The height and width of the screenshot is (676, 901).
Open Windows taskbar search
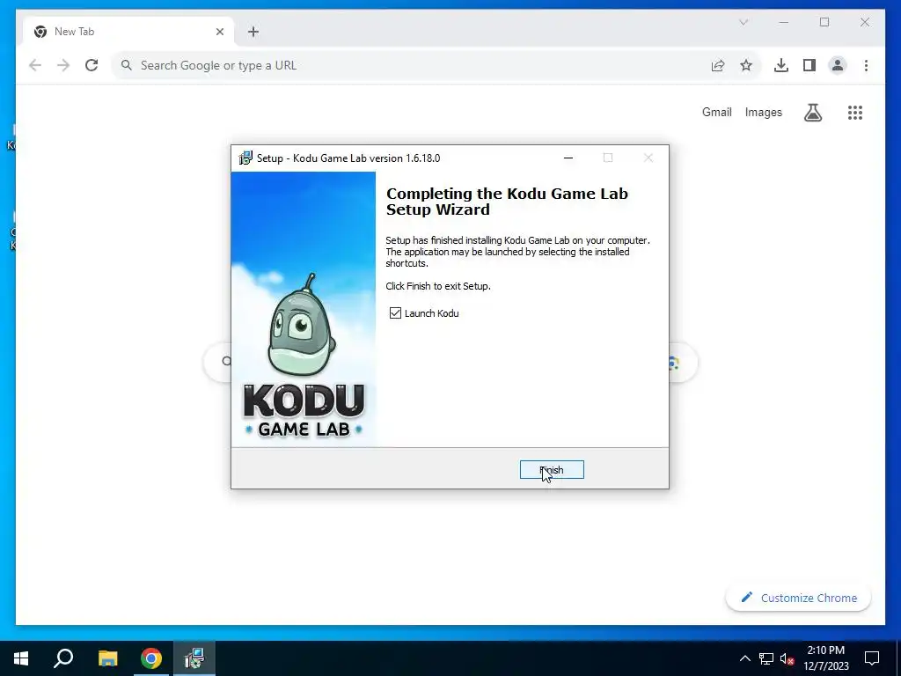click(x=63, y=658)
